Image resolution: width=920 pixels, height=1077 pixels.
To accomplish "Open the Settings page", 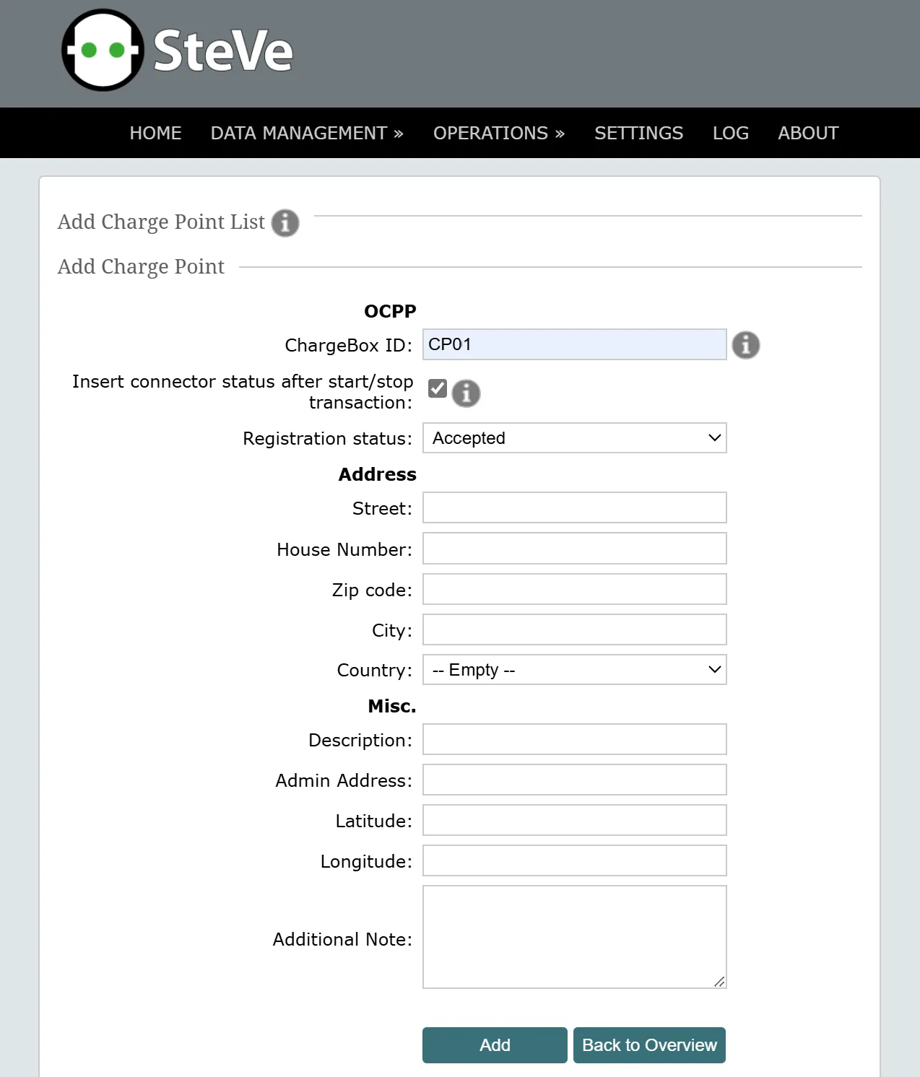I will 638,133.
